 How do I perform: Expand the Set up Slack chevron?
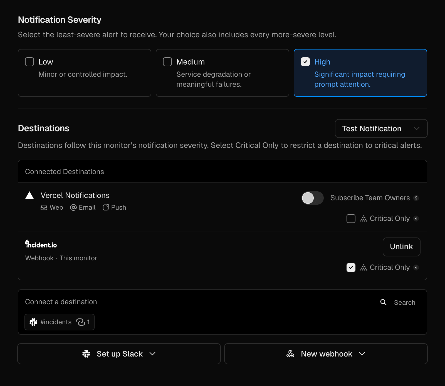[x=152, y=354]
